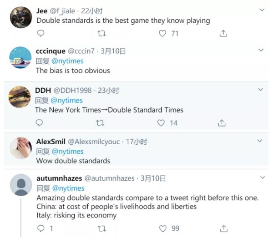Share Jee's tweet
Viewport: 273px width, 238px height.
click(x=223, y=33)
